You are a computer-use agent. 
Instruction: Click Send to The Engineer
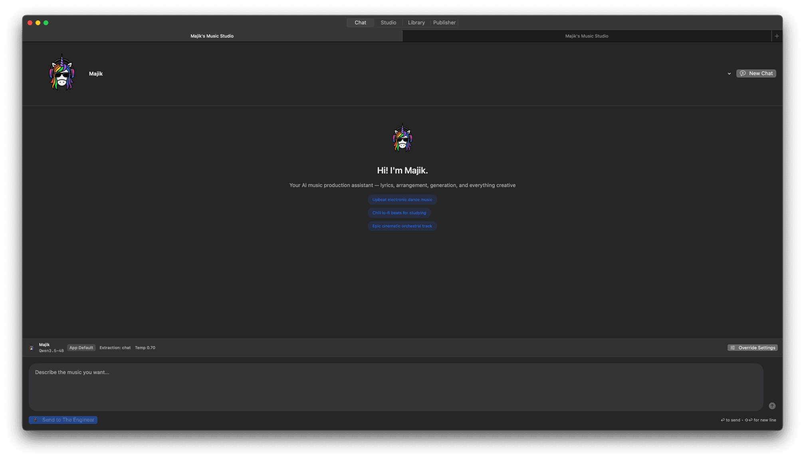point(63,420)
